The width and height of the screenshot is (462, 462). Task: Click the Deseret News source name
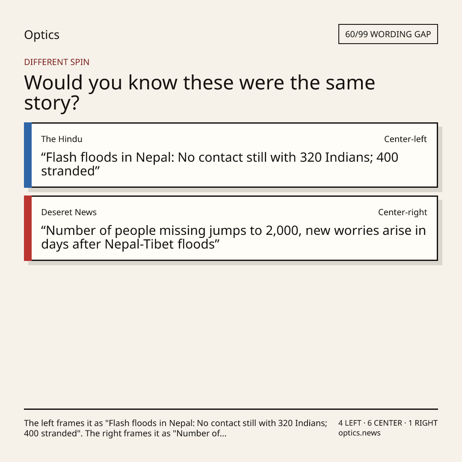pos(68,212)
